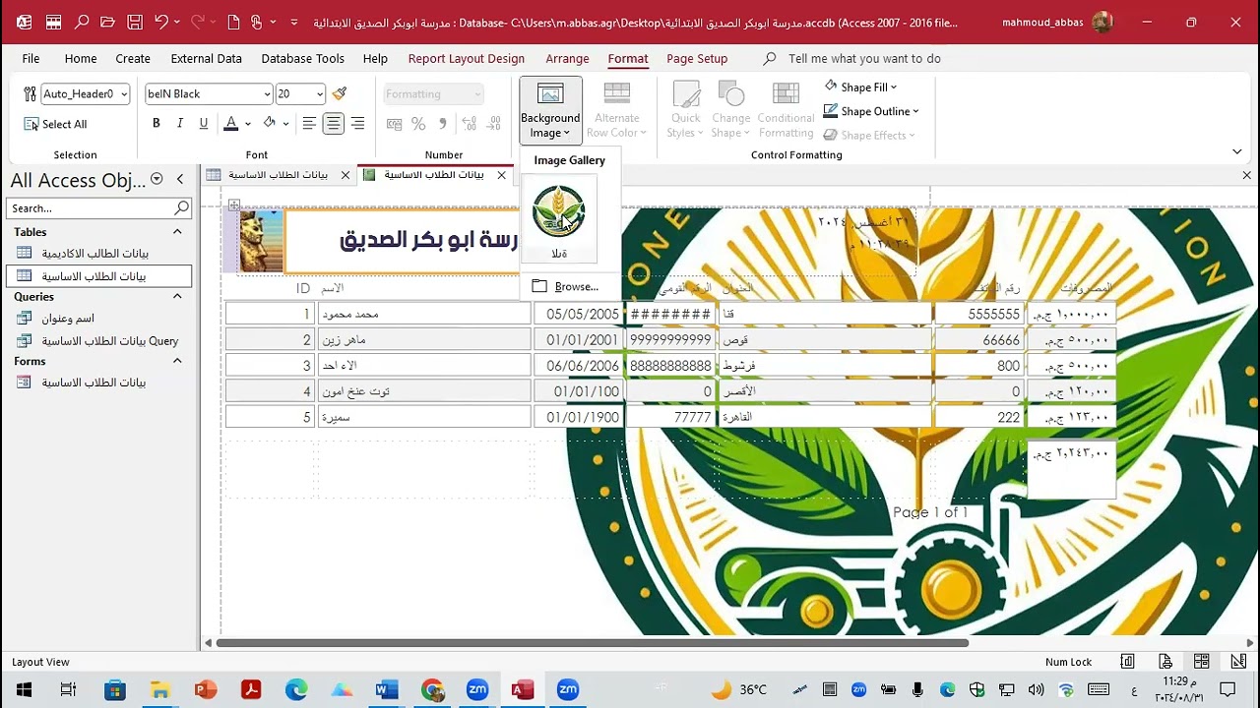The height and width of the screenshot is (708, 1260).
Task: Switch to Print Preview in status bar
Action: pos(1165,662)
